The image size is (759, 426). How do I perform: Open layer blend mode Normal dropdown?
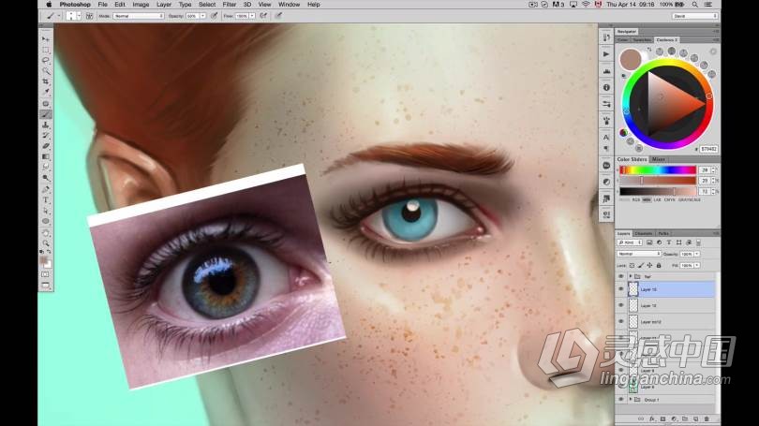(639, 254)
